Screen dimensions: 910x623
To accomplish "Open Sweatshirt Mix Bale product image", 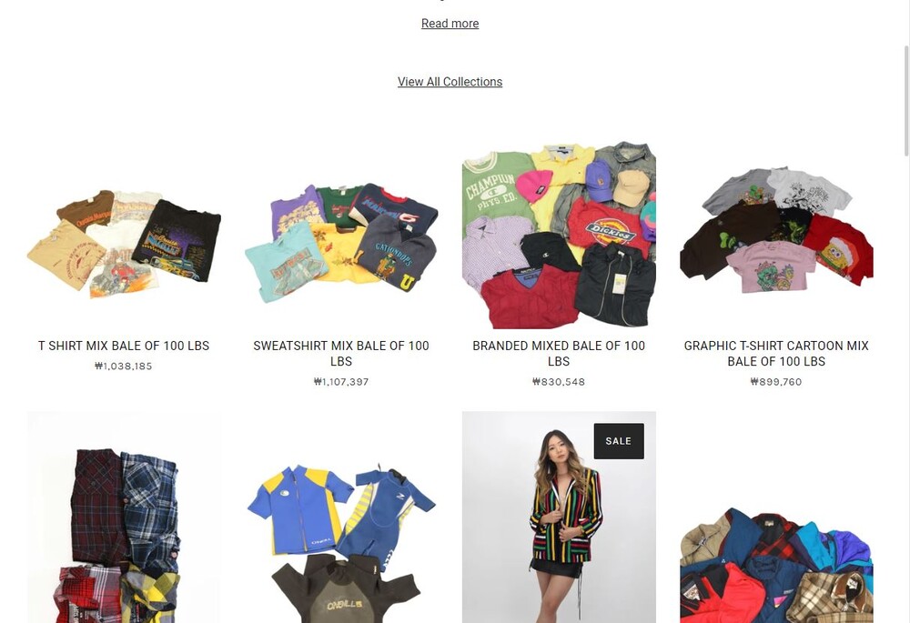I will [341, 235].
